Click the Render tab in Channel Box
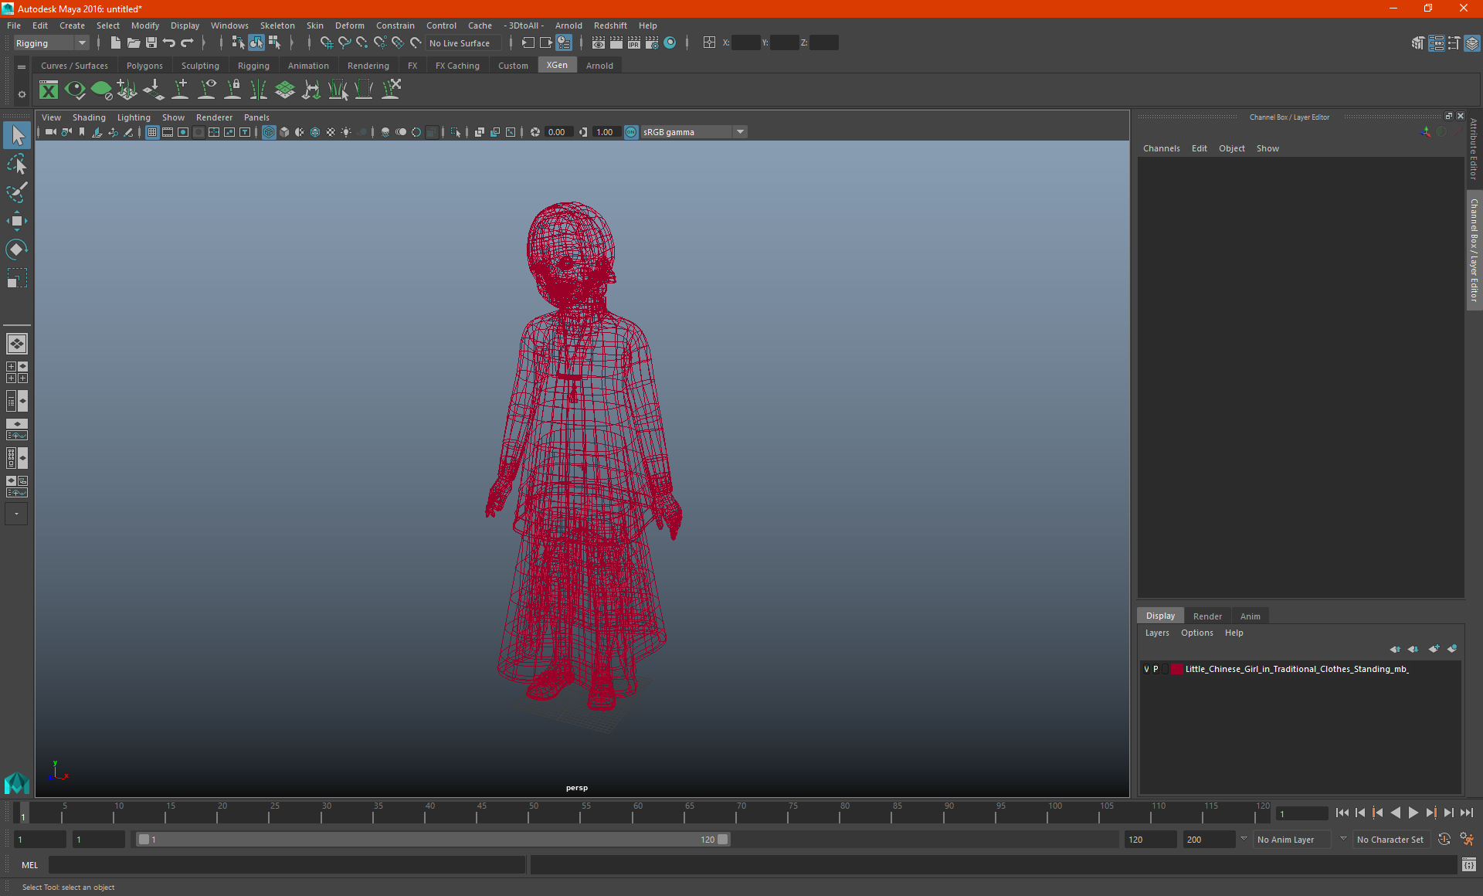The width and height of the screenshot is (1483, 896). click(1206, 616)
